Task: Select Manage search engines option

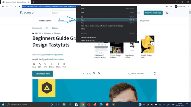Action: coord(89,37)
